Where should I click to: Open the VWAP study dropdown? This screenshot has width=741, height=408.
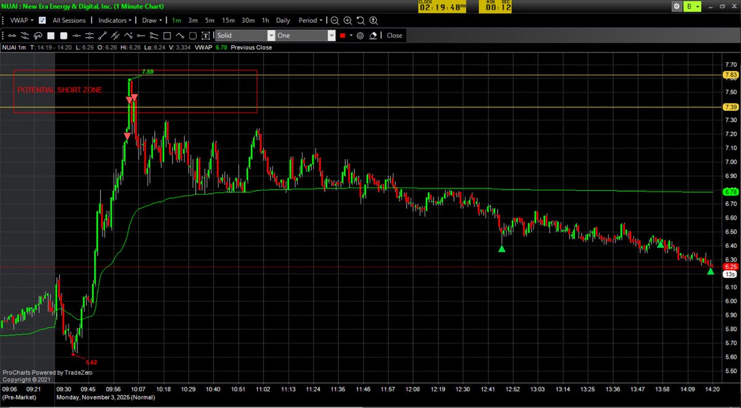click(22, 20)
